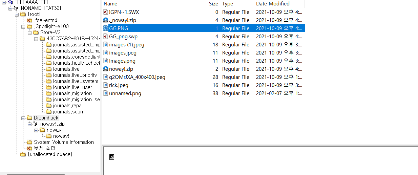The height and width of the screenshot is (175, 418).
Task: Click the deleted-file icon beside !GPN~1.SWX
Action: click(x=105, y=12)
